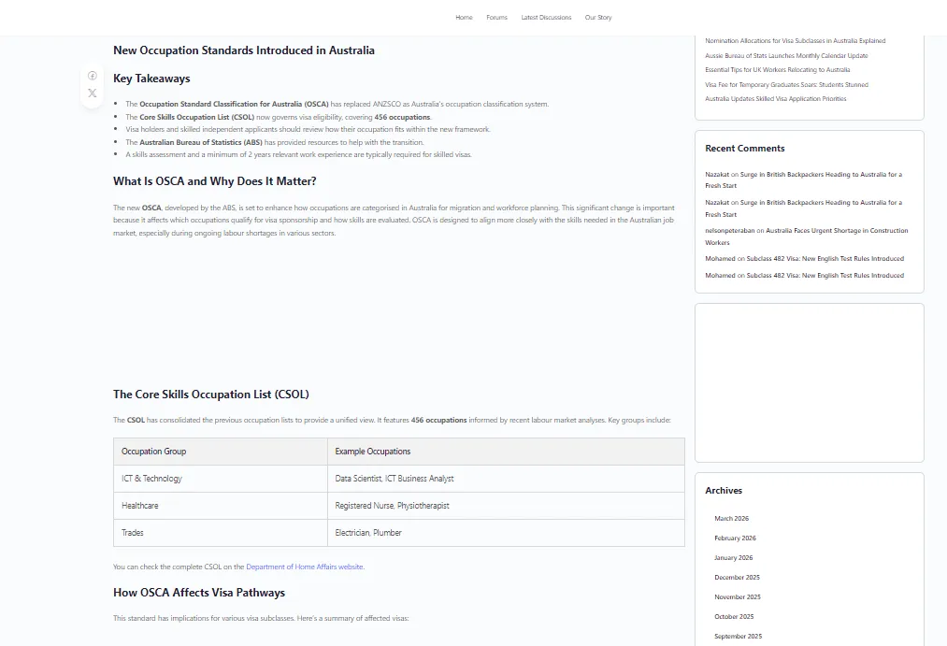Viewport: 947px width, 646px height.
Task: Click 'Key Takeaways' heading
Action: point(151,79)
